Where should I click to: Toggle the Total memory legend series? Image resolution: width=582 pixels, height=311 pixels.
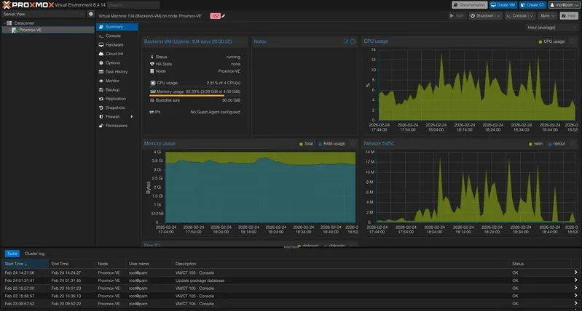[x=306, y=144]
